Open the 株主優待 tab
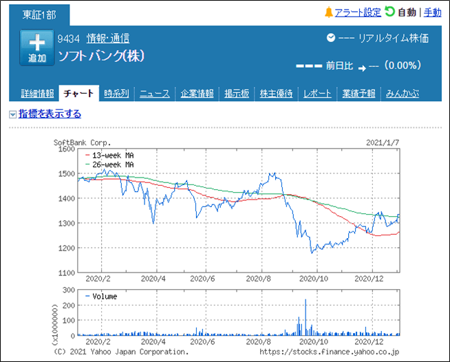 [276, 94]
